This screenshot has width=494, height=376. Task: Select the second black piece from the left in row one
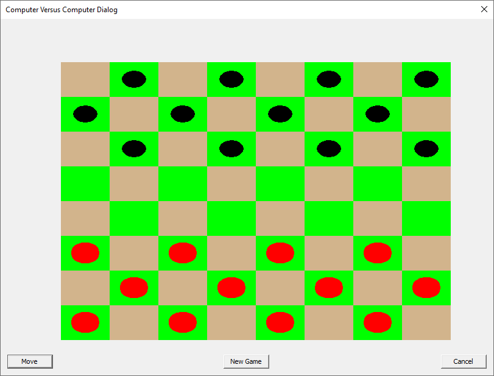coord(231,79)
